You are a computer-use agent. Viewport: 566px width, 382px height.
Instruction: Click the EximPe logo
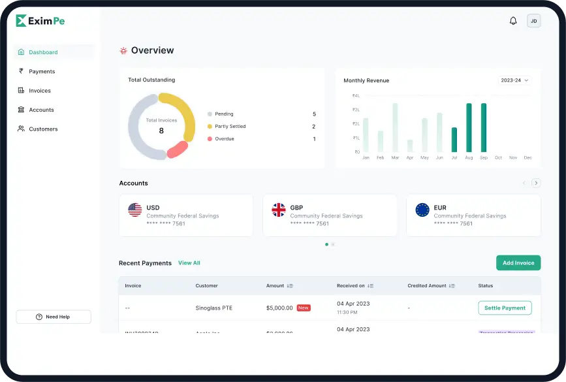40,21
